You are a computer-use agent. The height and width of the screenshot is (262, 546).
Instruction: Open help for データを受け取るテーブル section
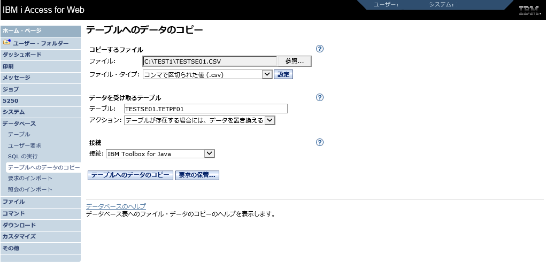320,97
